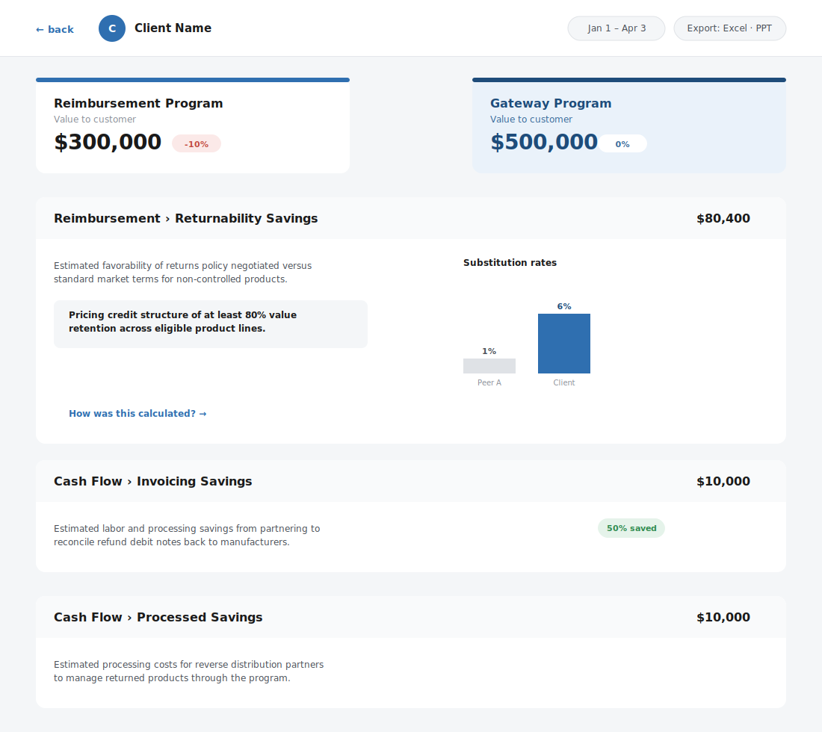Select the Reimbursement Program card

[x=193, y=125]
